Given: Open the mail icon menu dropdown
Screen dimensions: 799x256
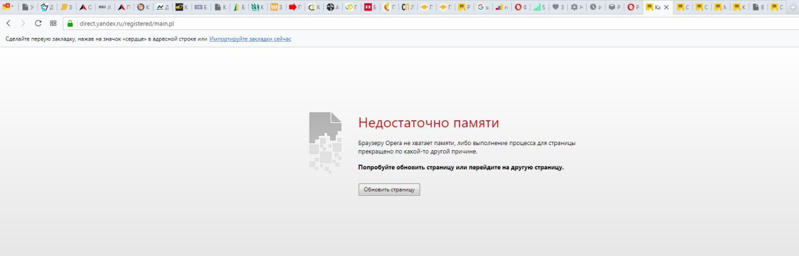Looking at the screenshot, I should click(x=9, y=7).
